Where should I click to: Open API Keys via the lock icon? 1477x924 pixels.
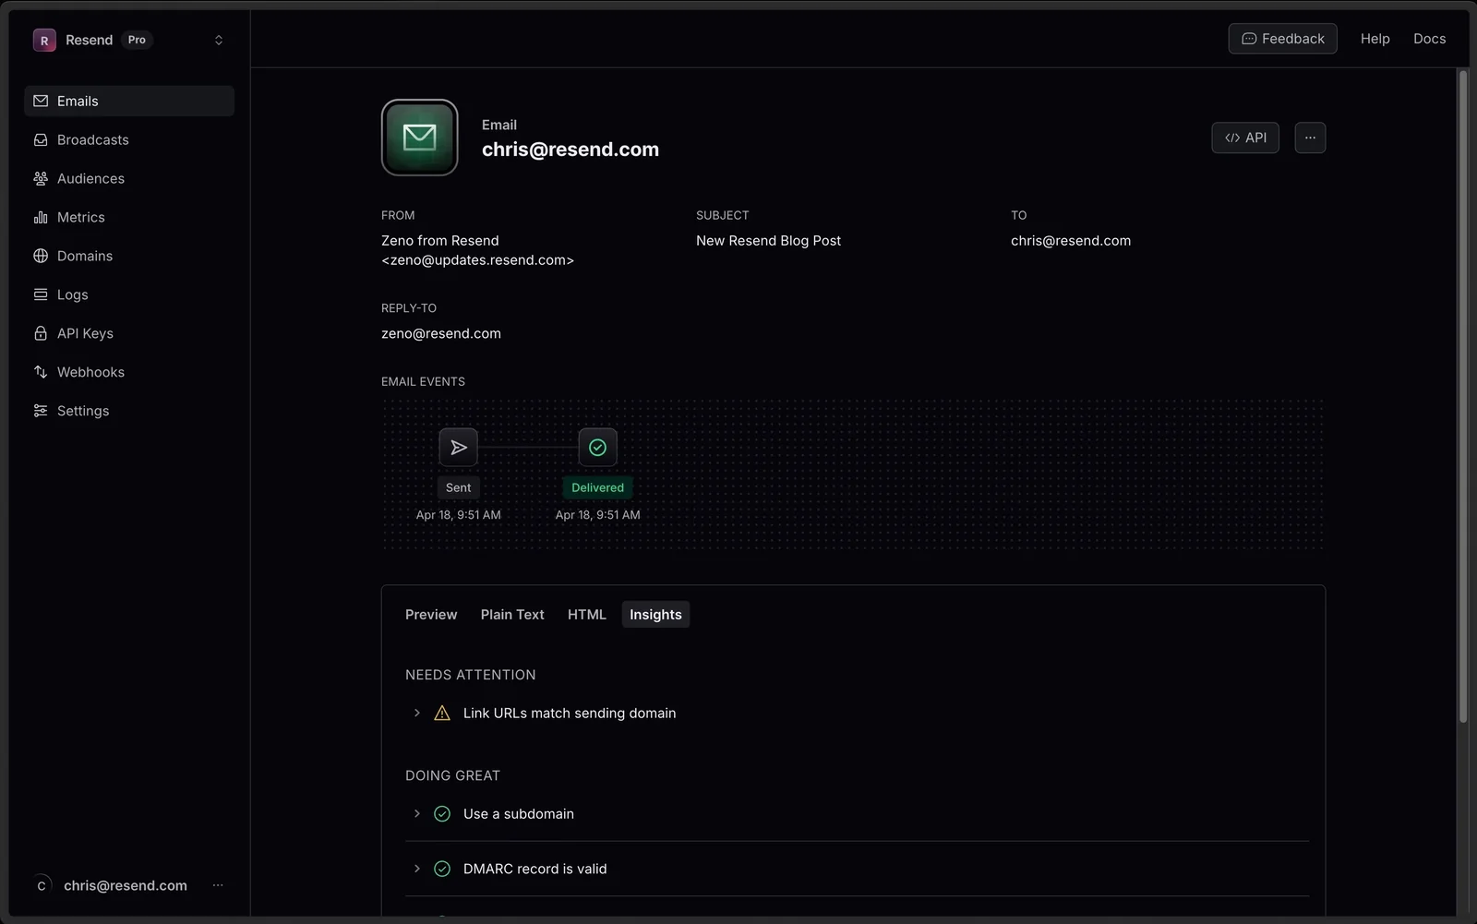41,333
